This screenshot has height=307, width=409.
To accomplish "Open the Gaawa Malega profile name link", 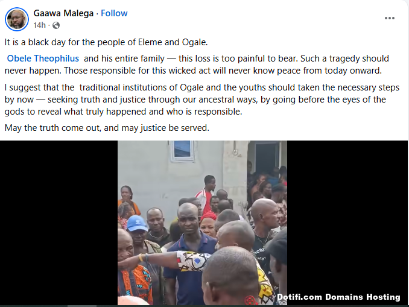I will coord(63,13).
